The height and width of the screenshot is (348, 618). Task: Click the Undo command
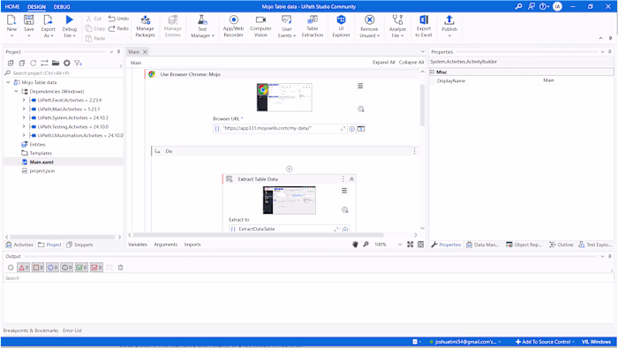[118, 19]
